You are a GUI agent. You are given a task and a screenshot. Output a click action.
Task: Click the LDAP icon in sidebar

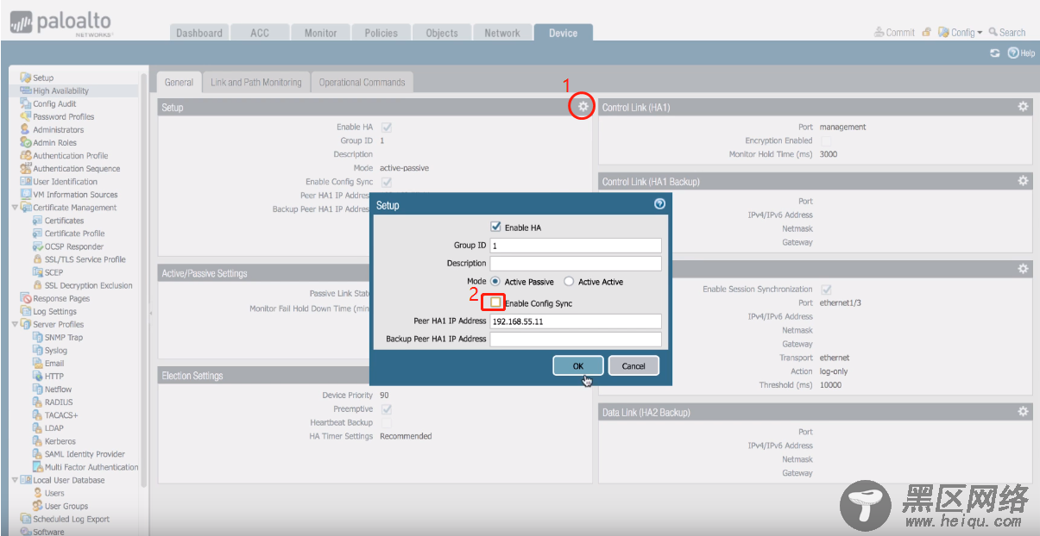coord(37,427)
